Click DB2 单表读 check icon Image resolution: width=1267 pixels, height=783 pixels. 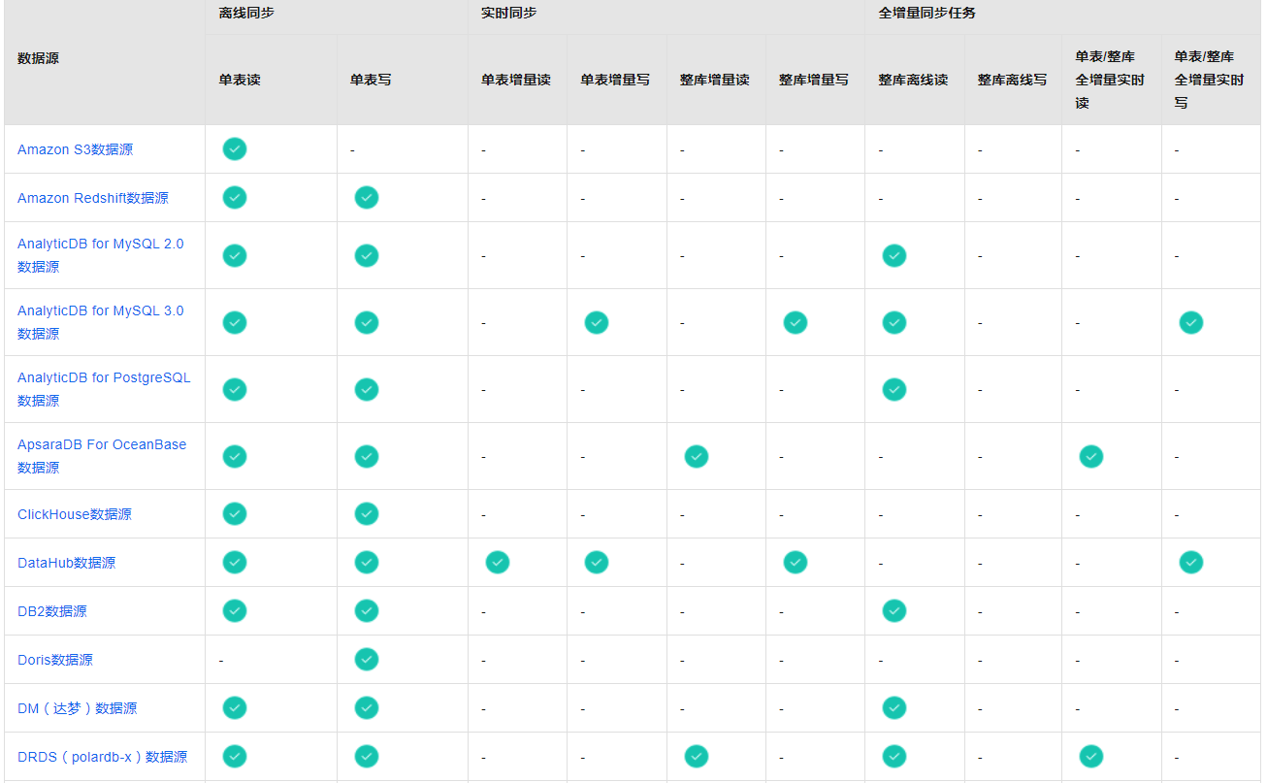(235, 611)
